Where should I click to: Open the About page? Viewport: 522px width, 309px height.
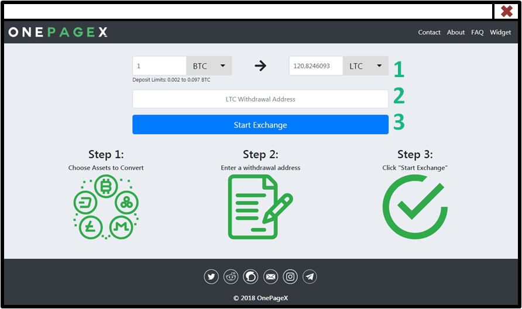[x=456, y=32]
